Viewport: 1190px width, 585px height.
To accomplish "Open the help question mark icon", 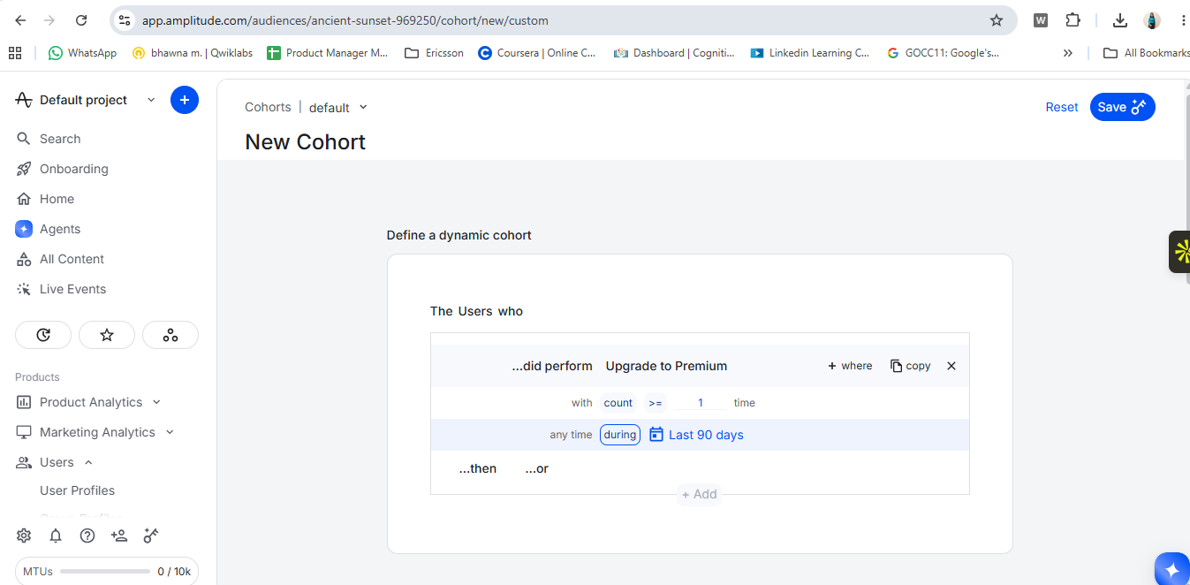I will point(87,536).
